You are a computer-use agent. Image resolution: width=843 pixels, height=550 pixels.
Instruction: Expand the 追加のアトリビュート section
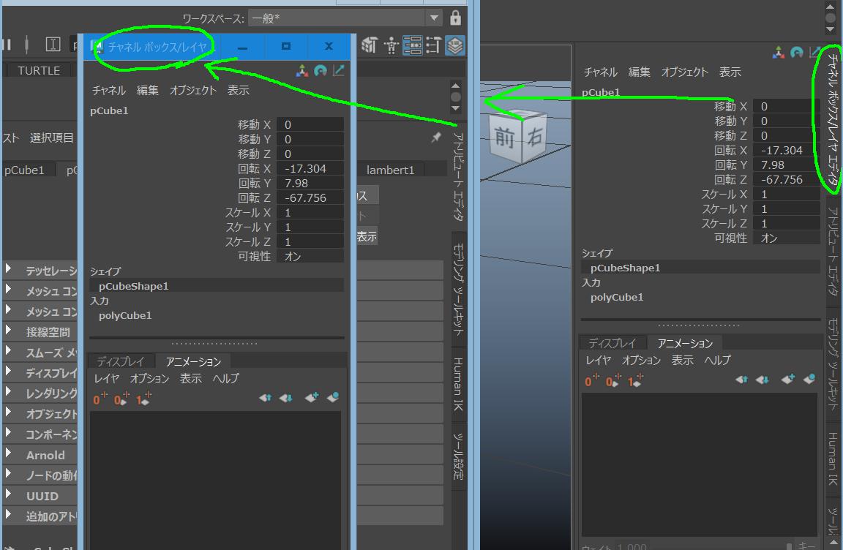(x=8, y=514)
